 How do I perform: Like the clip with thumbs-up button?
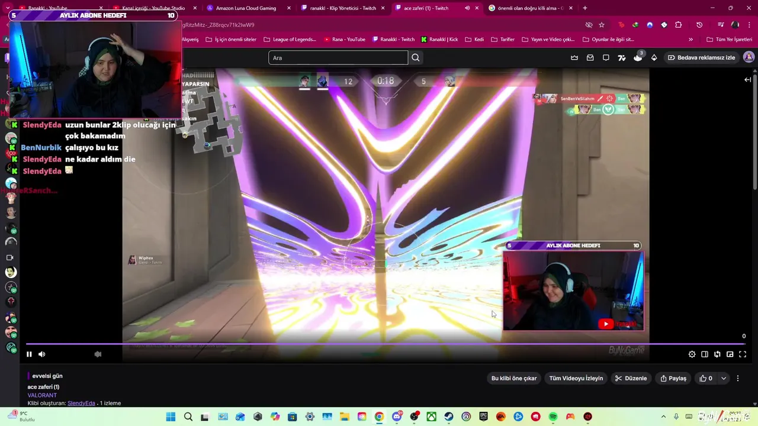706,378
